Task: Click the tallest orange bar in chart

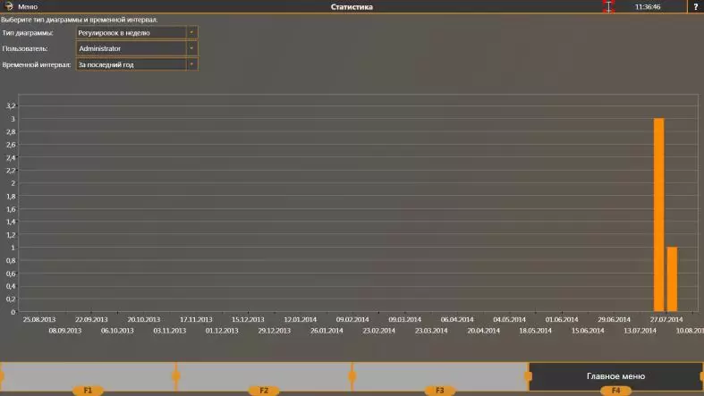Action: [x=658, y=215]
